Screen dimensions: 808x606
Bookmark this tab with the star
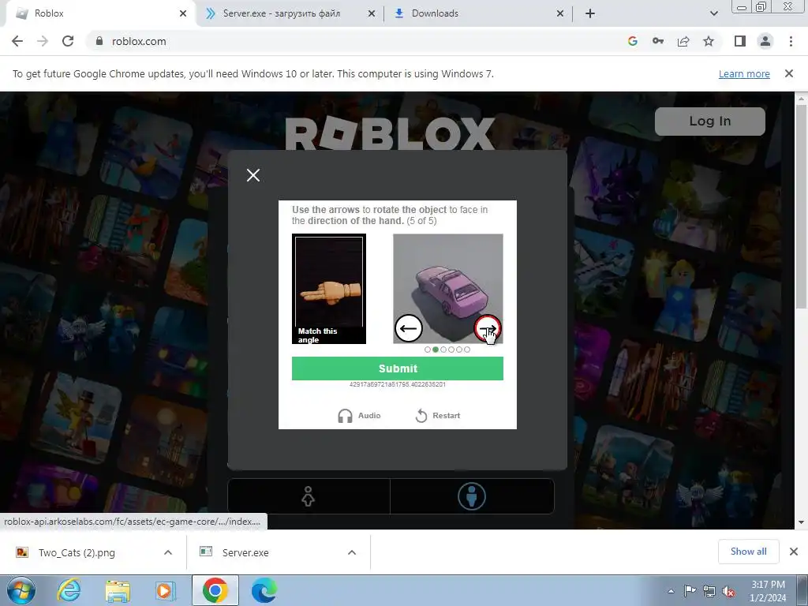point(709,41)
